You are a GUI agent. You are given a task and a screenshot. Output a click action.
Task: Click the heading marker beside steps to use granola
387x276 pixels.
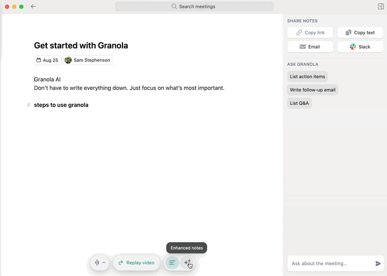coord(28,105)
